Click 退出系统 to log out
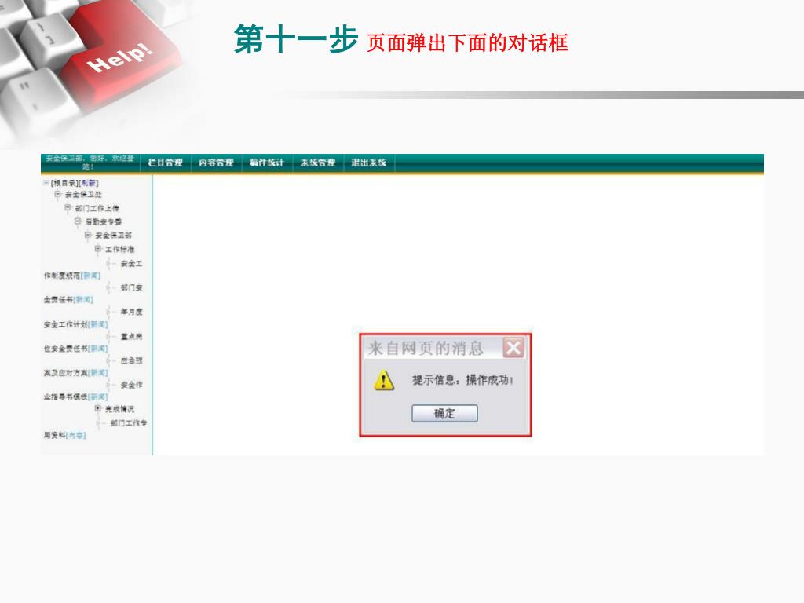Image resolution: width=804 pixels, height=603 pixels. (369, 163)
